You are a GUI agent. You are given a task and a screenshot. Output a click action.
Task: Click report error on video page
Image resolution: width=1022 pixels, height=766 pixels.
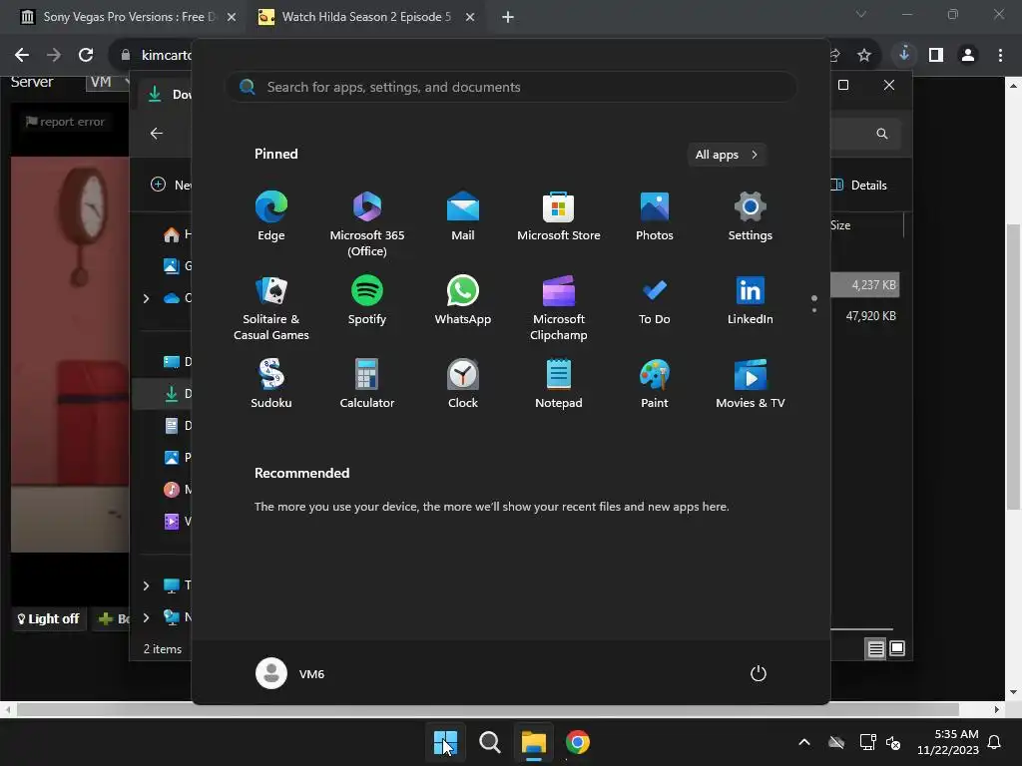pos(65,122)
